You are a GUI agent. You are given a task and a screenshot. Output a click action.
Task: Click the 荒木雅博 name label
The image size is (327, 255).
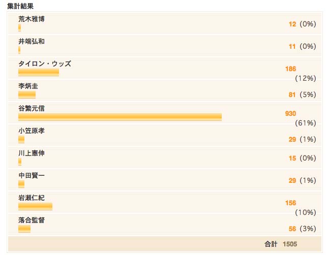pos(32,19)
